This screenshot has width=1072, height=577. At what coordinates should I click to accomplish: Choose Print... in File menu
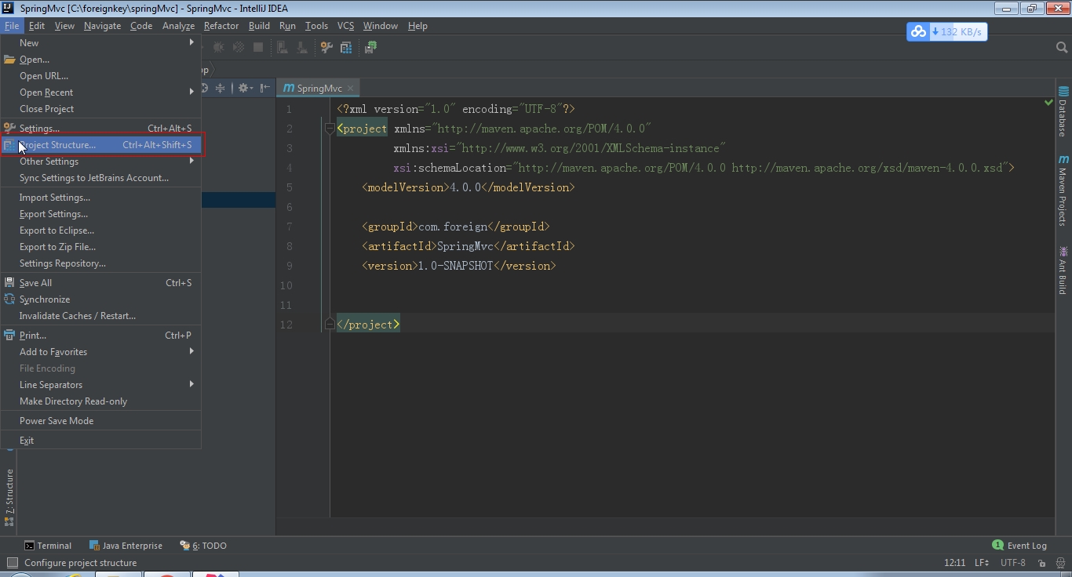[100, 336]
